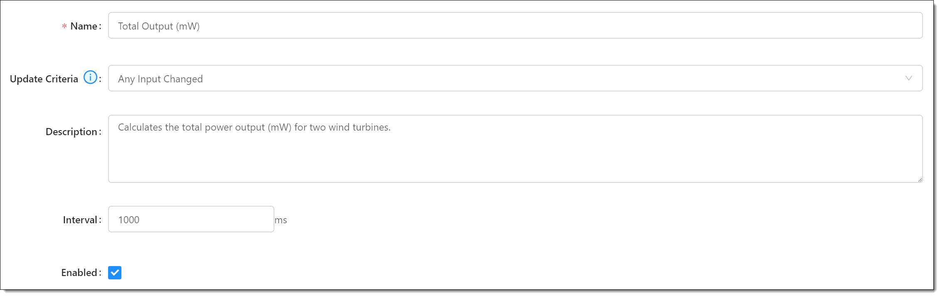Click the red required asterisk
The image size is (940, 296).
click(x=64, y=27)
